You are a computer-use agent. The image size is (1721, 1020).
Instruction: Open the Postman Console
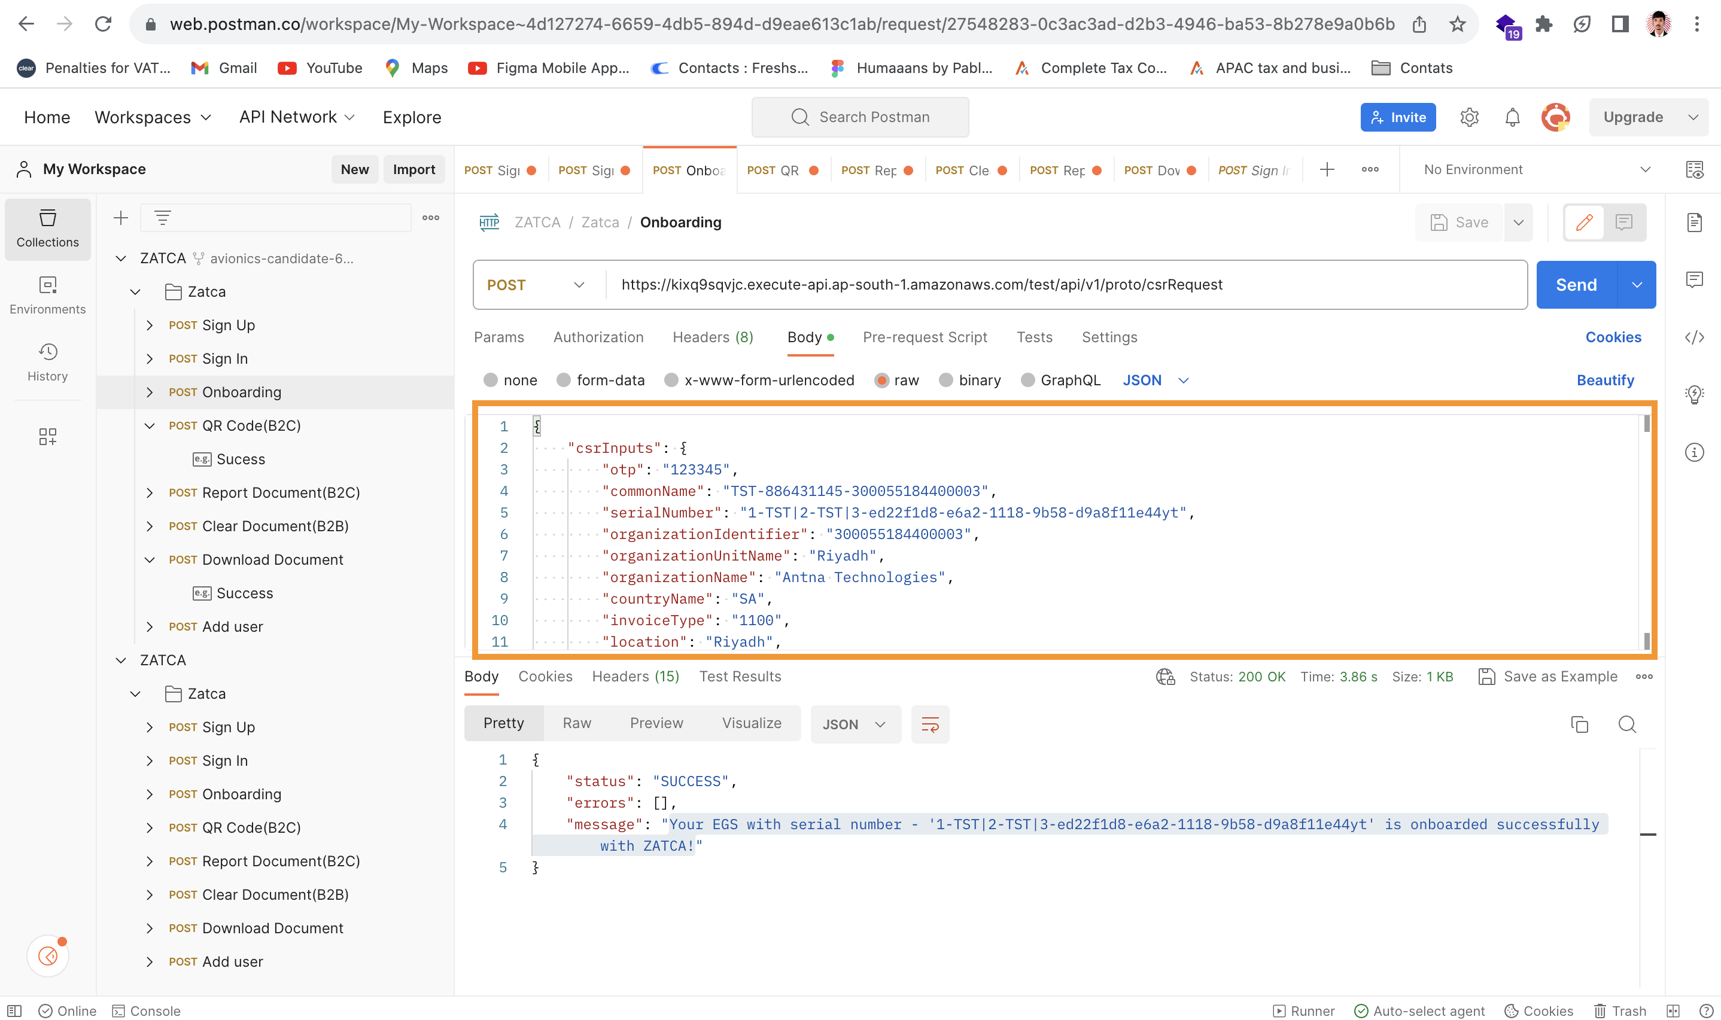(147, 1010)
